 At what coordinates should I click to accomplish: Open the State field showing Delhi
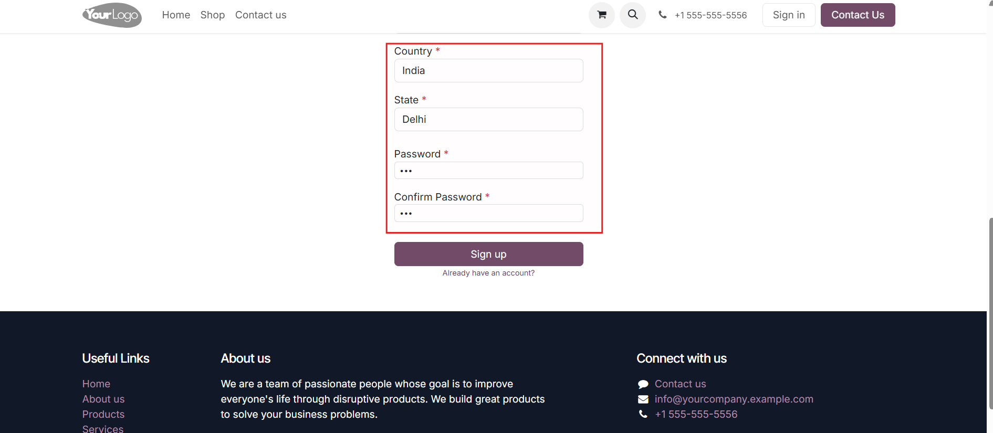pyautogui.click(x=488, y=119)
